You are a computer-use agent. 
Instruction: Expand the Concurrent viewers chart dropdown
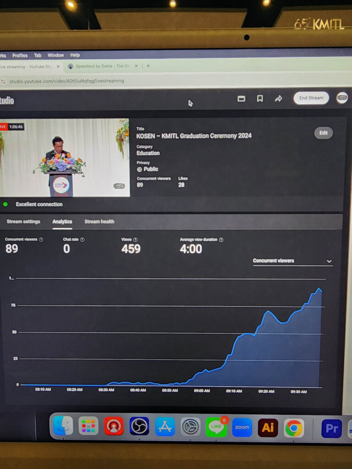click(x=293, y=261)
